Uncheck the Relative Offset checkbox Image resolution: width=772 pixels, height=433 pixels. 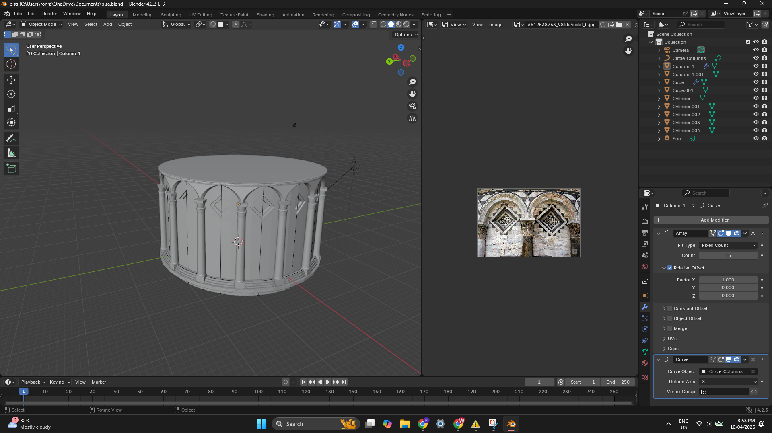[x=670, y=268]
